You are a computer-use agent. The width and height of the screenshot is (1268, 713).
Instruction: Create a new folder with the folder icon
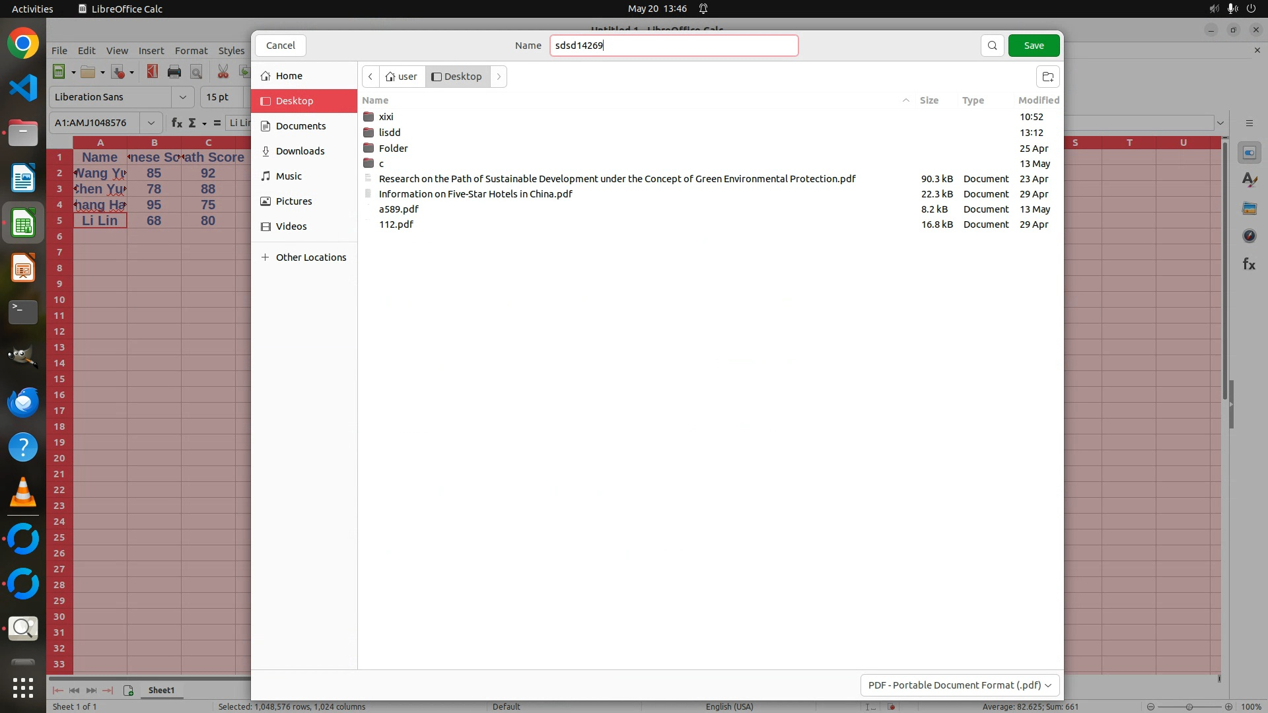[x=1047, y=77]
